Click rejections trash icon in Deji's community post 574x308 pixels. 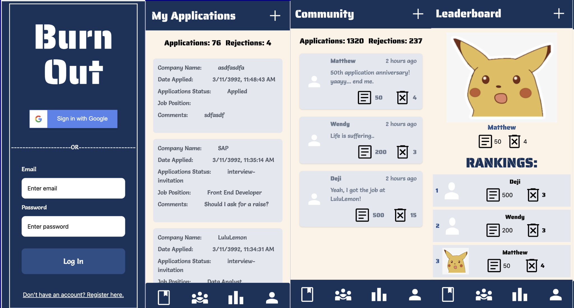(x=400, y=215)
